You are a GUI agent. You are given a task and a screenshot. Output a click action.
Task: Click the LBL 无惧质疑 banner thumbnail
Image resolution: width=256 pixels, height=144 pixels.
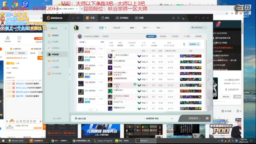100,131
